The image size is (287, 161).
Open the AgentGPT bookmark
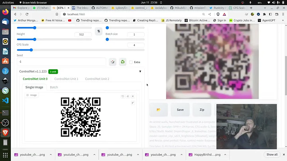pyautogui.click(x=267, y=20)
